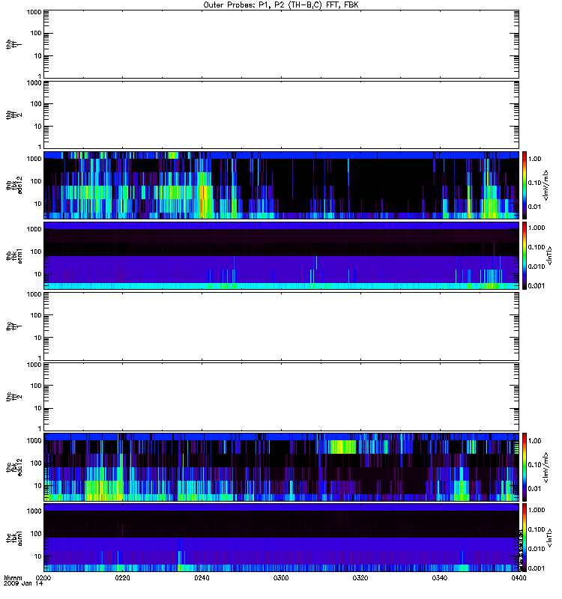The height and width of the screenshot is (599, 562).
Task: Click the 'thb fft 1' y-axis title
Action: (13, 44)
